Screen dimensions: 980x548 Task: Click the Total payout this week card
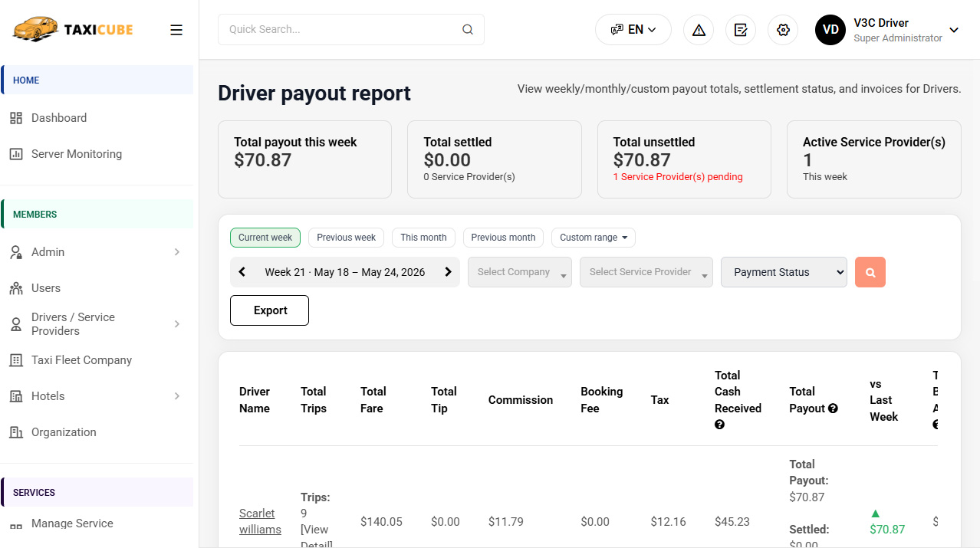click(x=304, y=159)
